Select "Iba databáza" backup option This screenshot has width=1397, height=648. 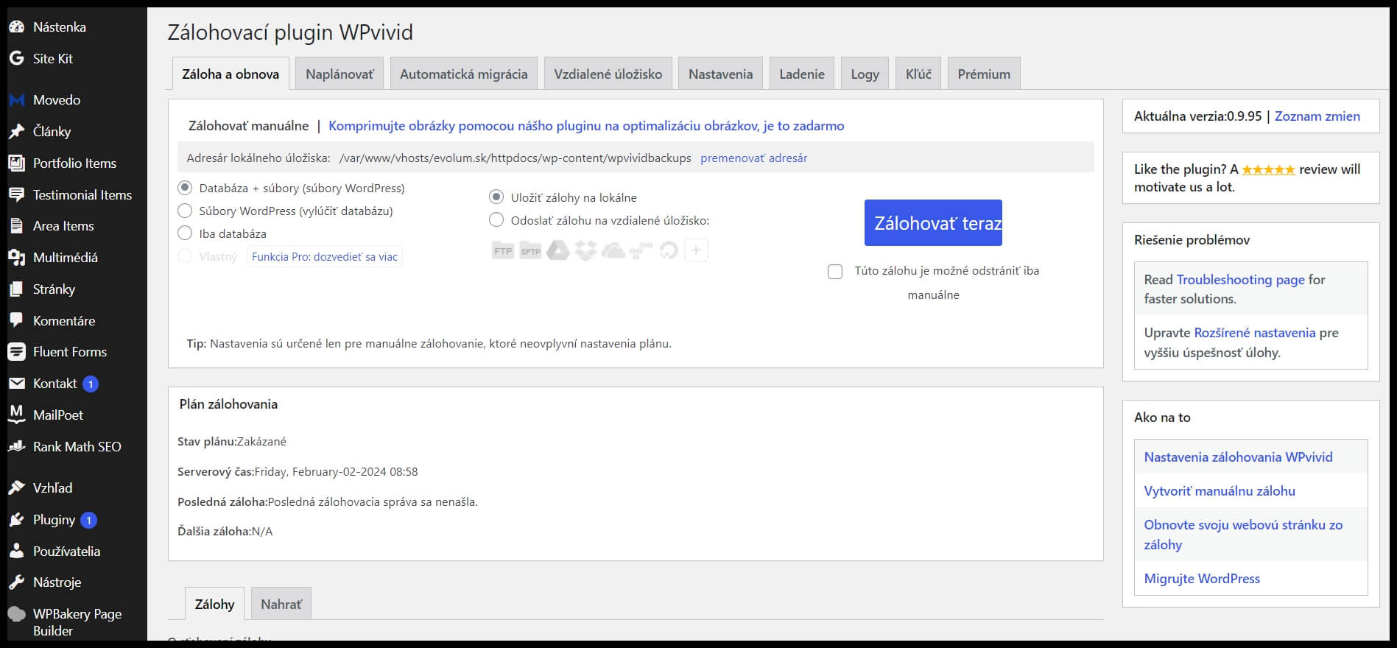185,234
